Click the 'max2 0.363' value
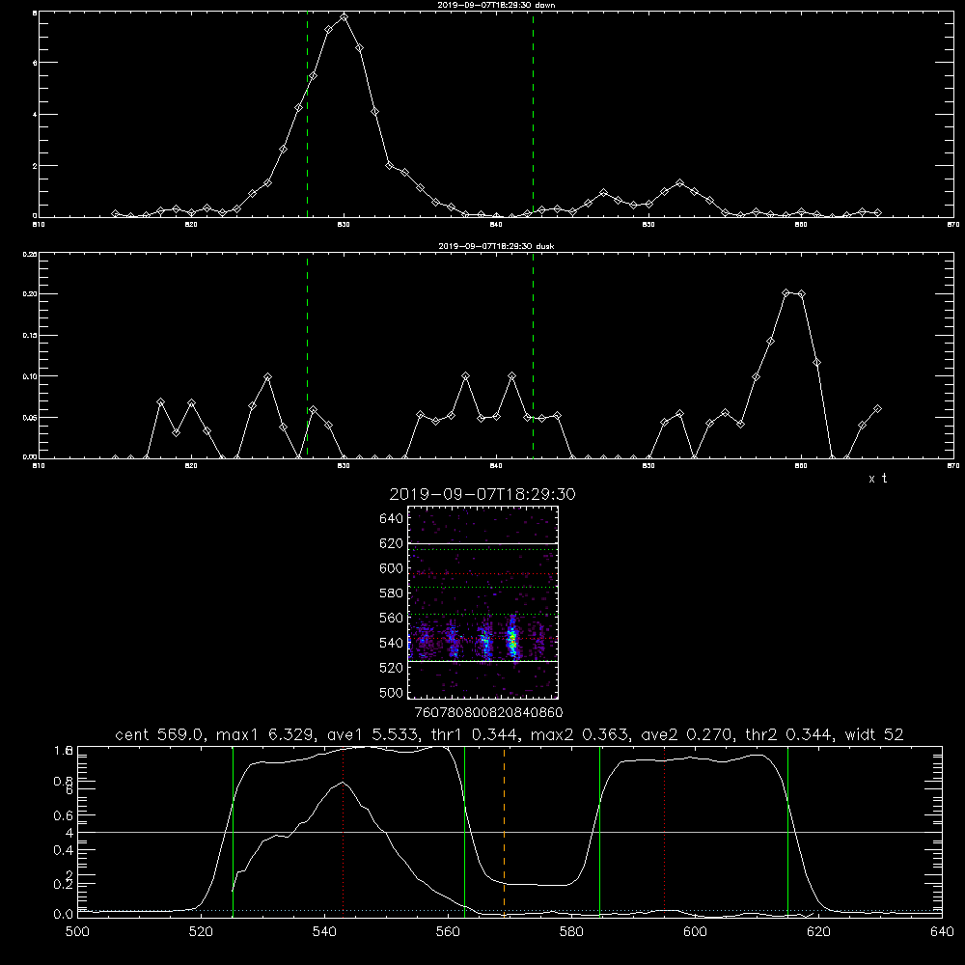The width and height of the screenshot is (965, 965). tap(578, 734)
